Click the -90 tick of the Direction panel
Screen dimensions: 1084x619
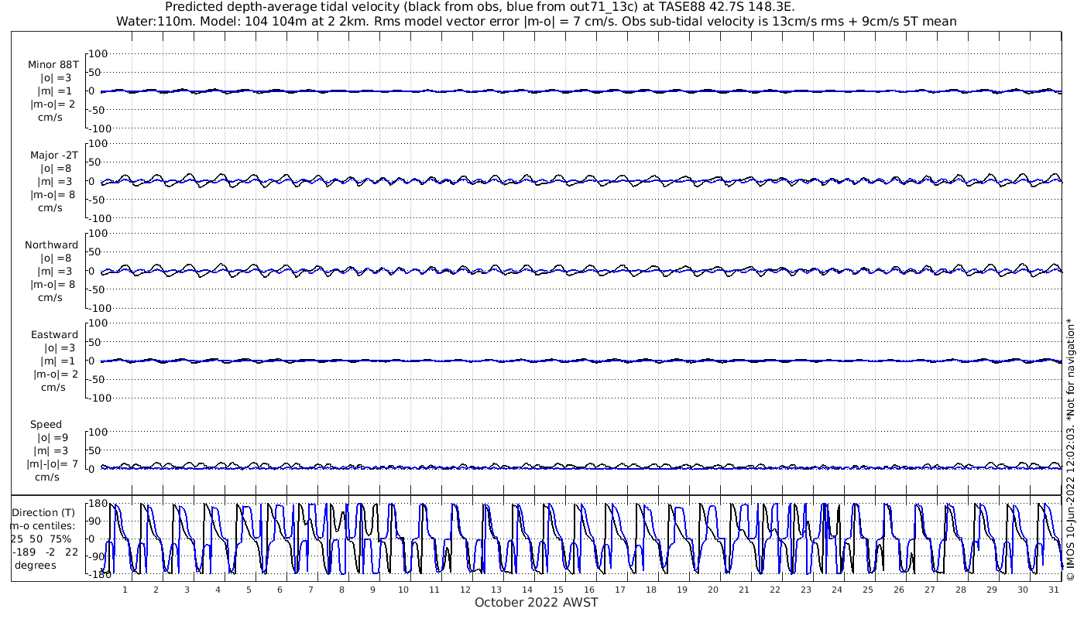pos(98,556)
